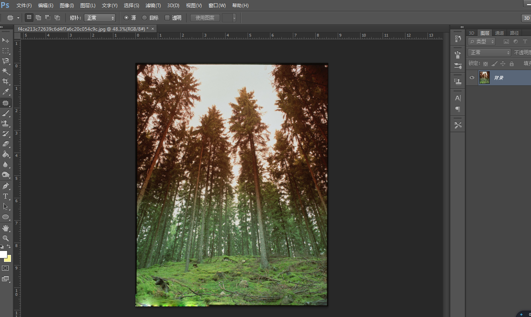Select the 源 (Source) radio button

tap(126, 18)
